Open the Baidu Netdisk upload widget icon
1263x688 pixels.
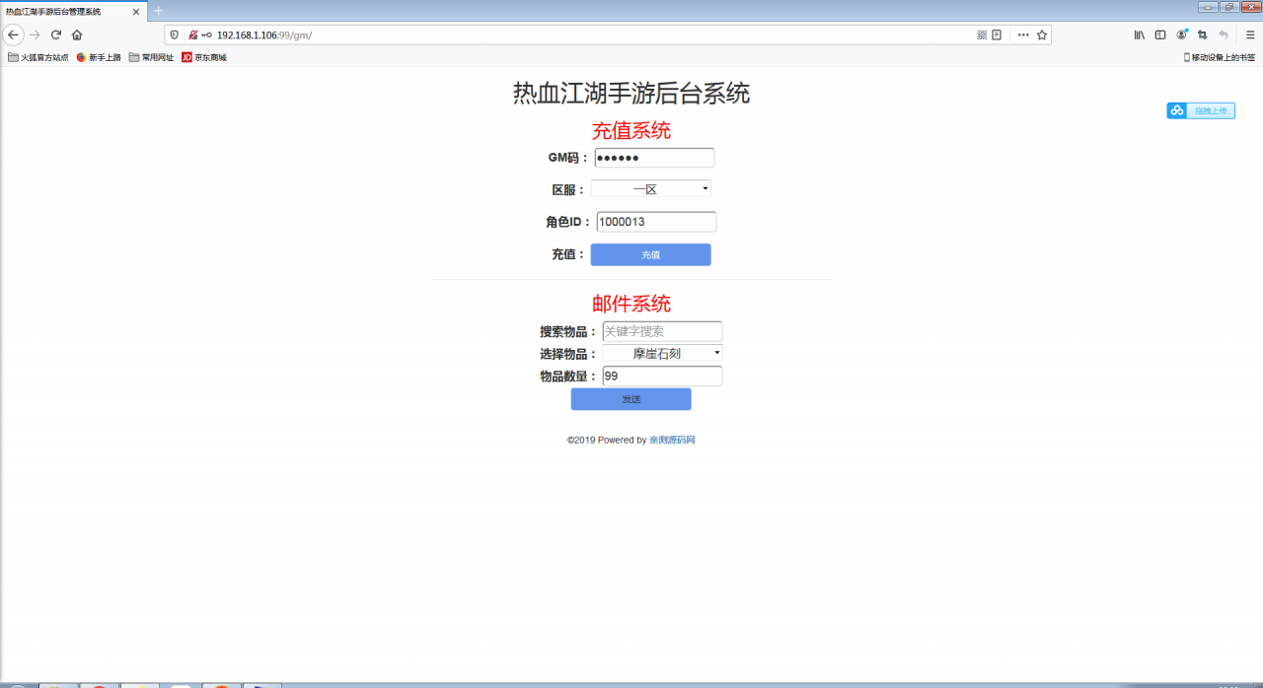click(x=1176, y=110)
